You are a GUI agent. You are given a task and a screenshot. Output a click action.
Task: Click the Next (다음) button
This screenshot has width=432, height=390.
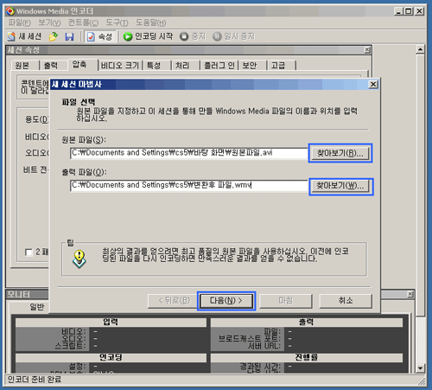[226, 301]
